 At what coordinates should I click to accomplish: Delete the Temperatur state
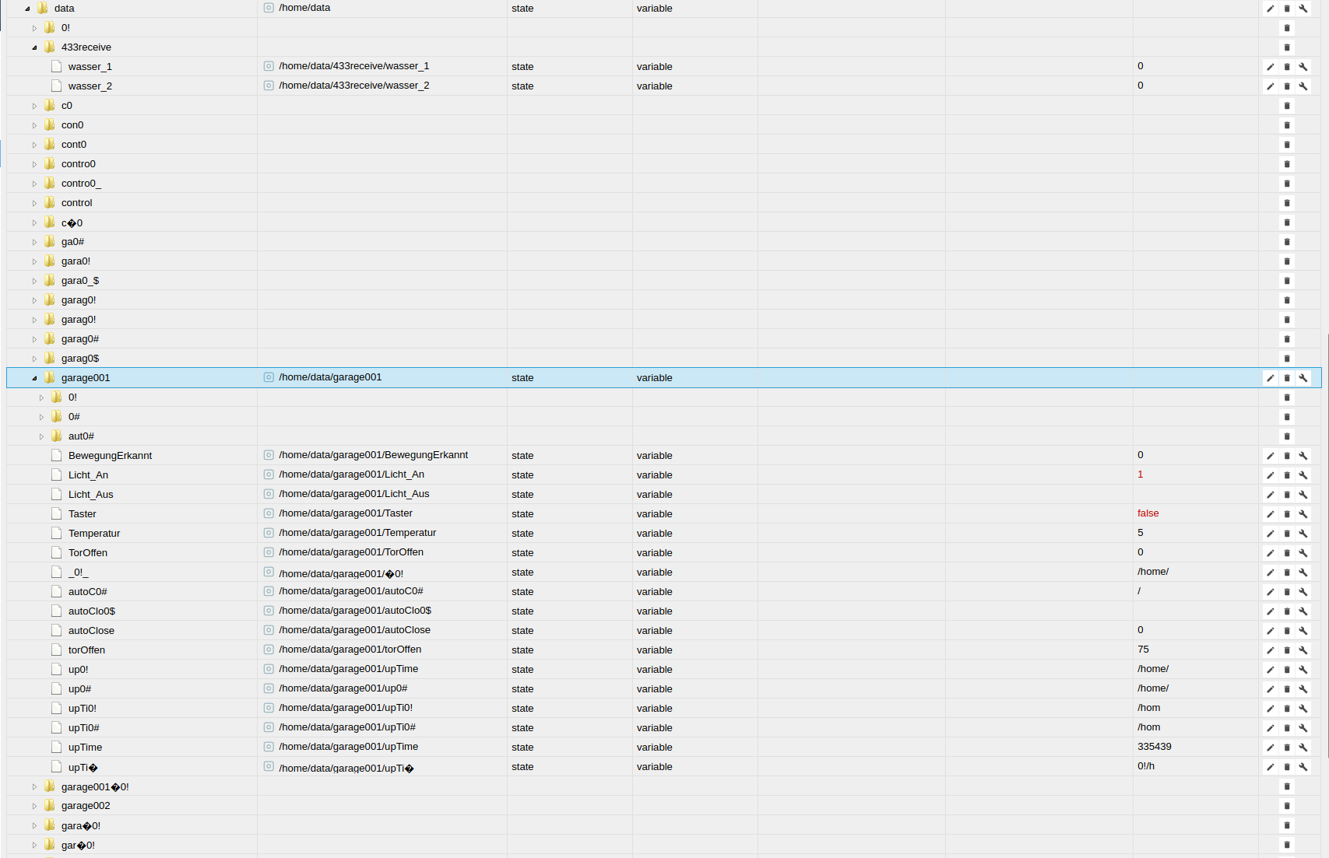point(1287,534)
